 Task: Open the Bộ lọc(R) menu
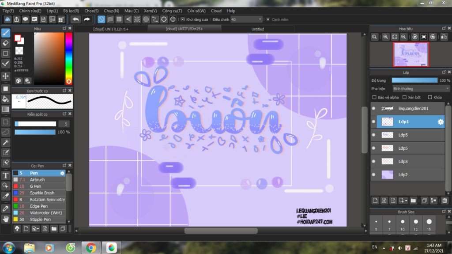coord(71,11)
